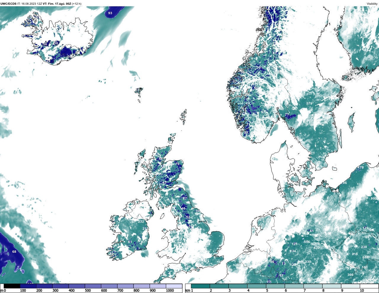Click the '134' value in western Germany
Image resolution: width=379 pixels, height=293 pixels.
pos(293,251)
